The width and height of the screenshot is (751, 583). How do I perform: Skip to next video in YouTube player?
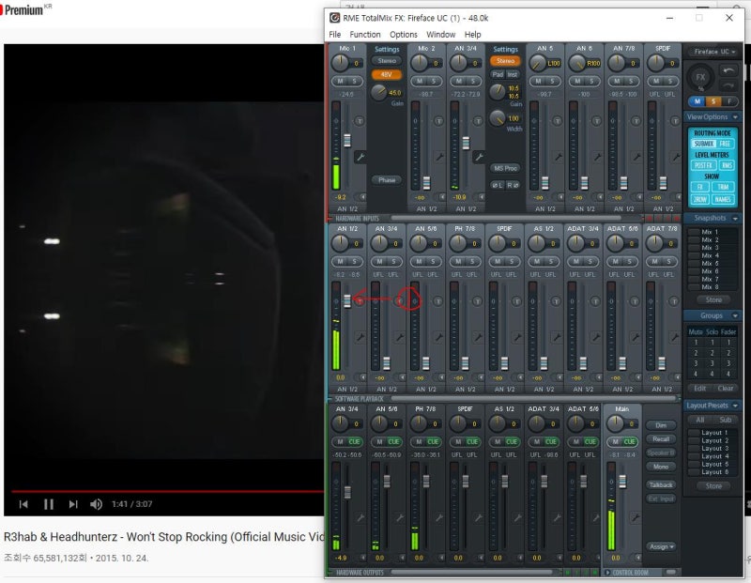click(73, 504)
